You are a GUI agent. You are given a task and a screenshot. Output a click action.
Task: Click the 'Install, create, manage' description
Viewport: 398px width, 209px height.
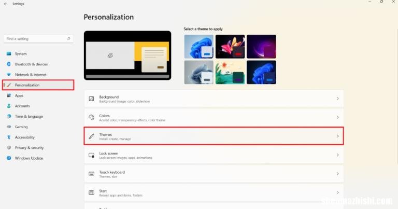[115, 139]
